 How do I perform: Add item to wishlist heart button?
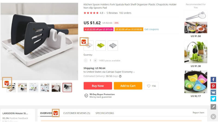(151, 86)
